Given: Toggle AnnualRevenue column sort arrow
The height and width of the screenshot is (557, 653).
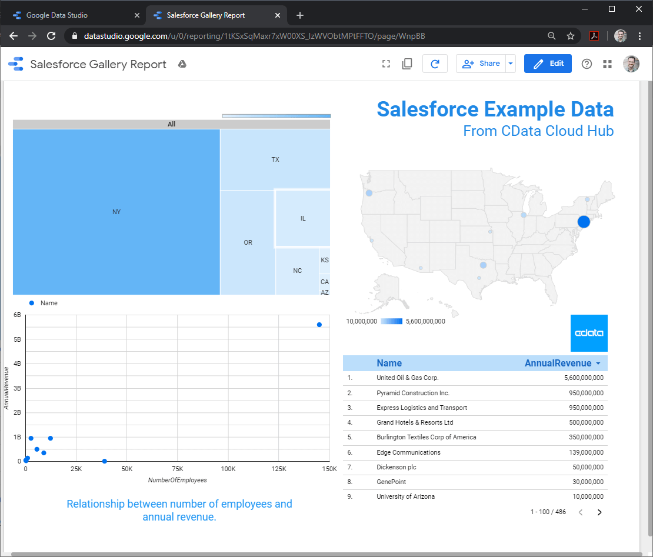Looking at the screenshot, I should (x=598, y=363).
